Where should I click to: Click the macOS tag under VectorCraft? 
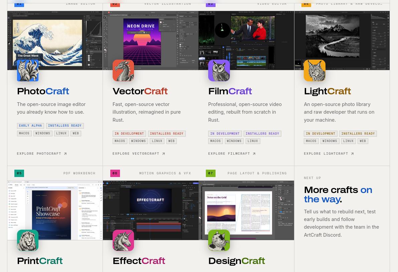pos(120,141)
